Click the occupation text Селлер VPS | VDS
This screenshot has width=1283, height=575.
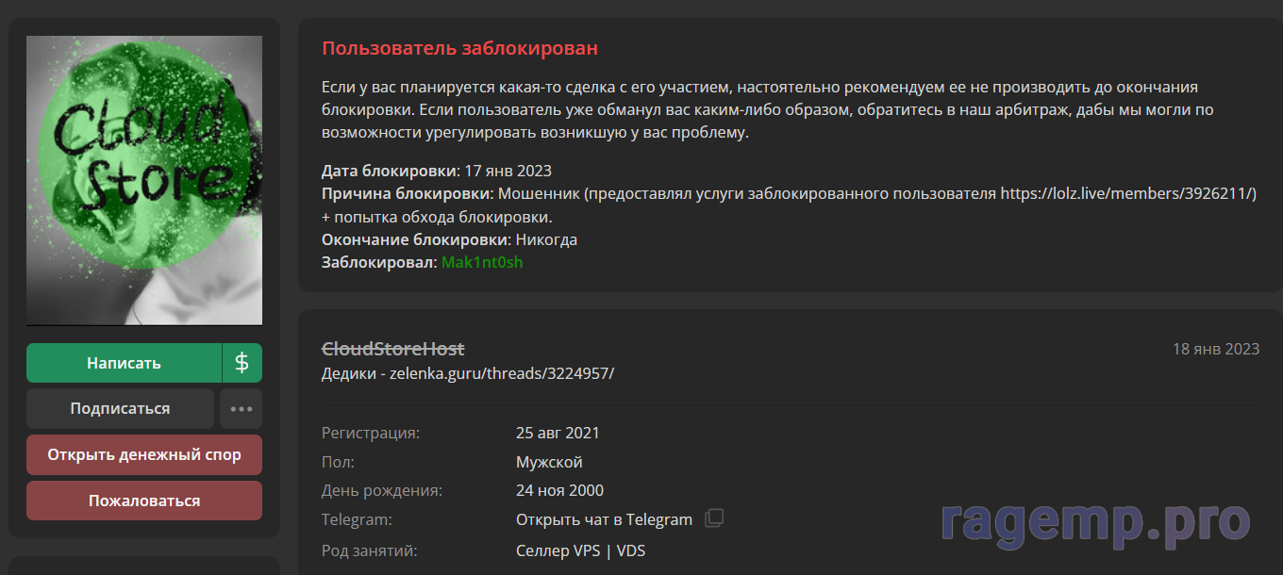click(x=580, y=550)
